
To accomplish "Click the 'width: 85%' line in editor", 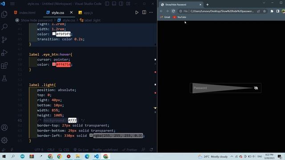I will tap(49, 110).
